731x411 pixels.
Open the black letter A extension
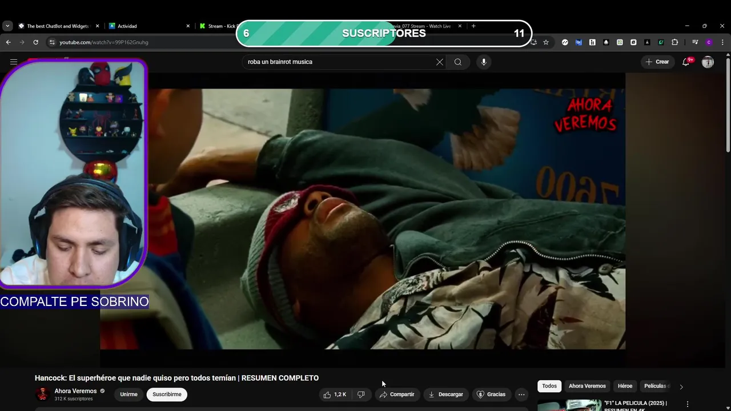[647, 42]
